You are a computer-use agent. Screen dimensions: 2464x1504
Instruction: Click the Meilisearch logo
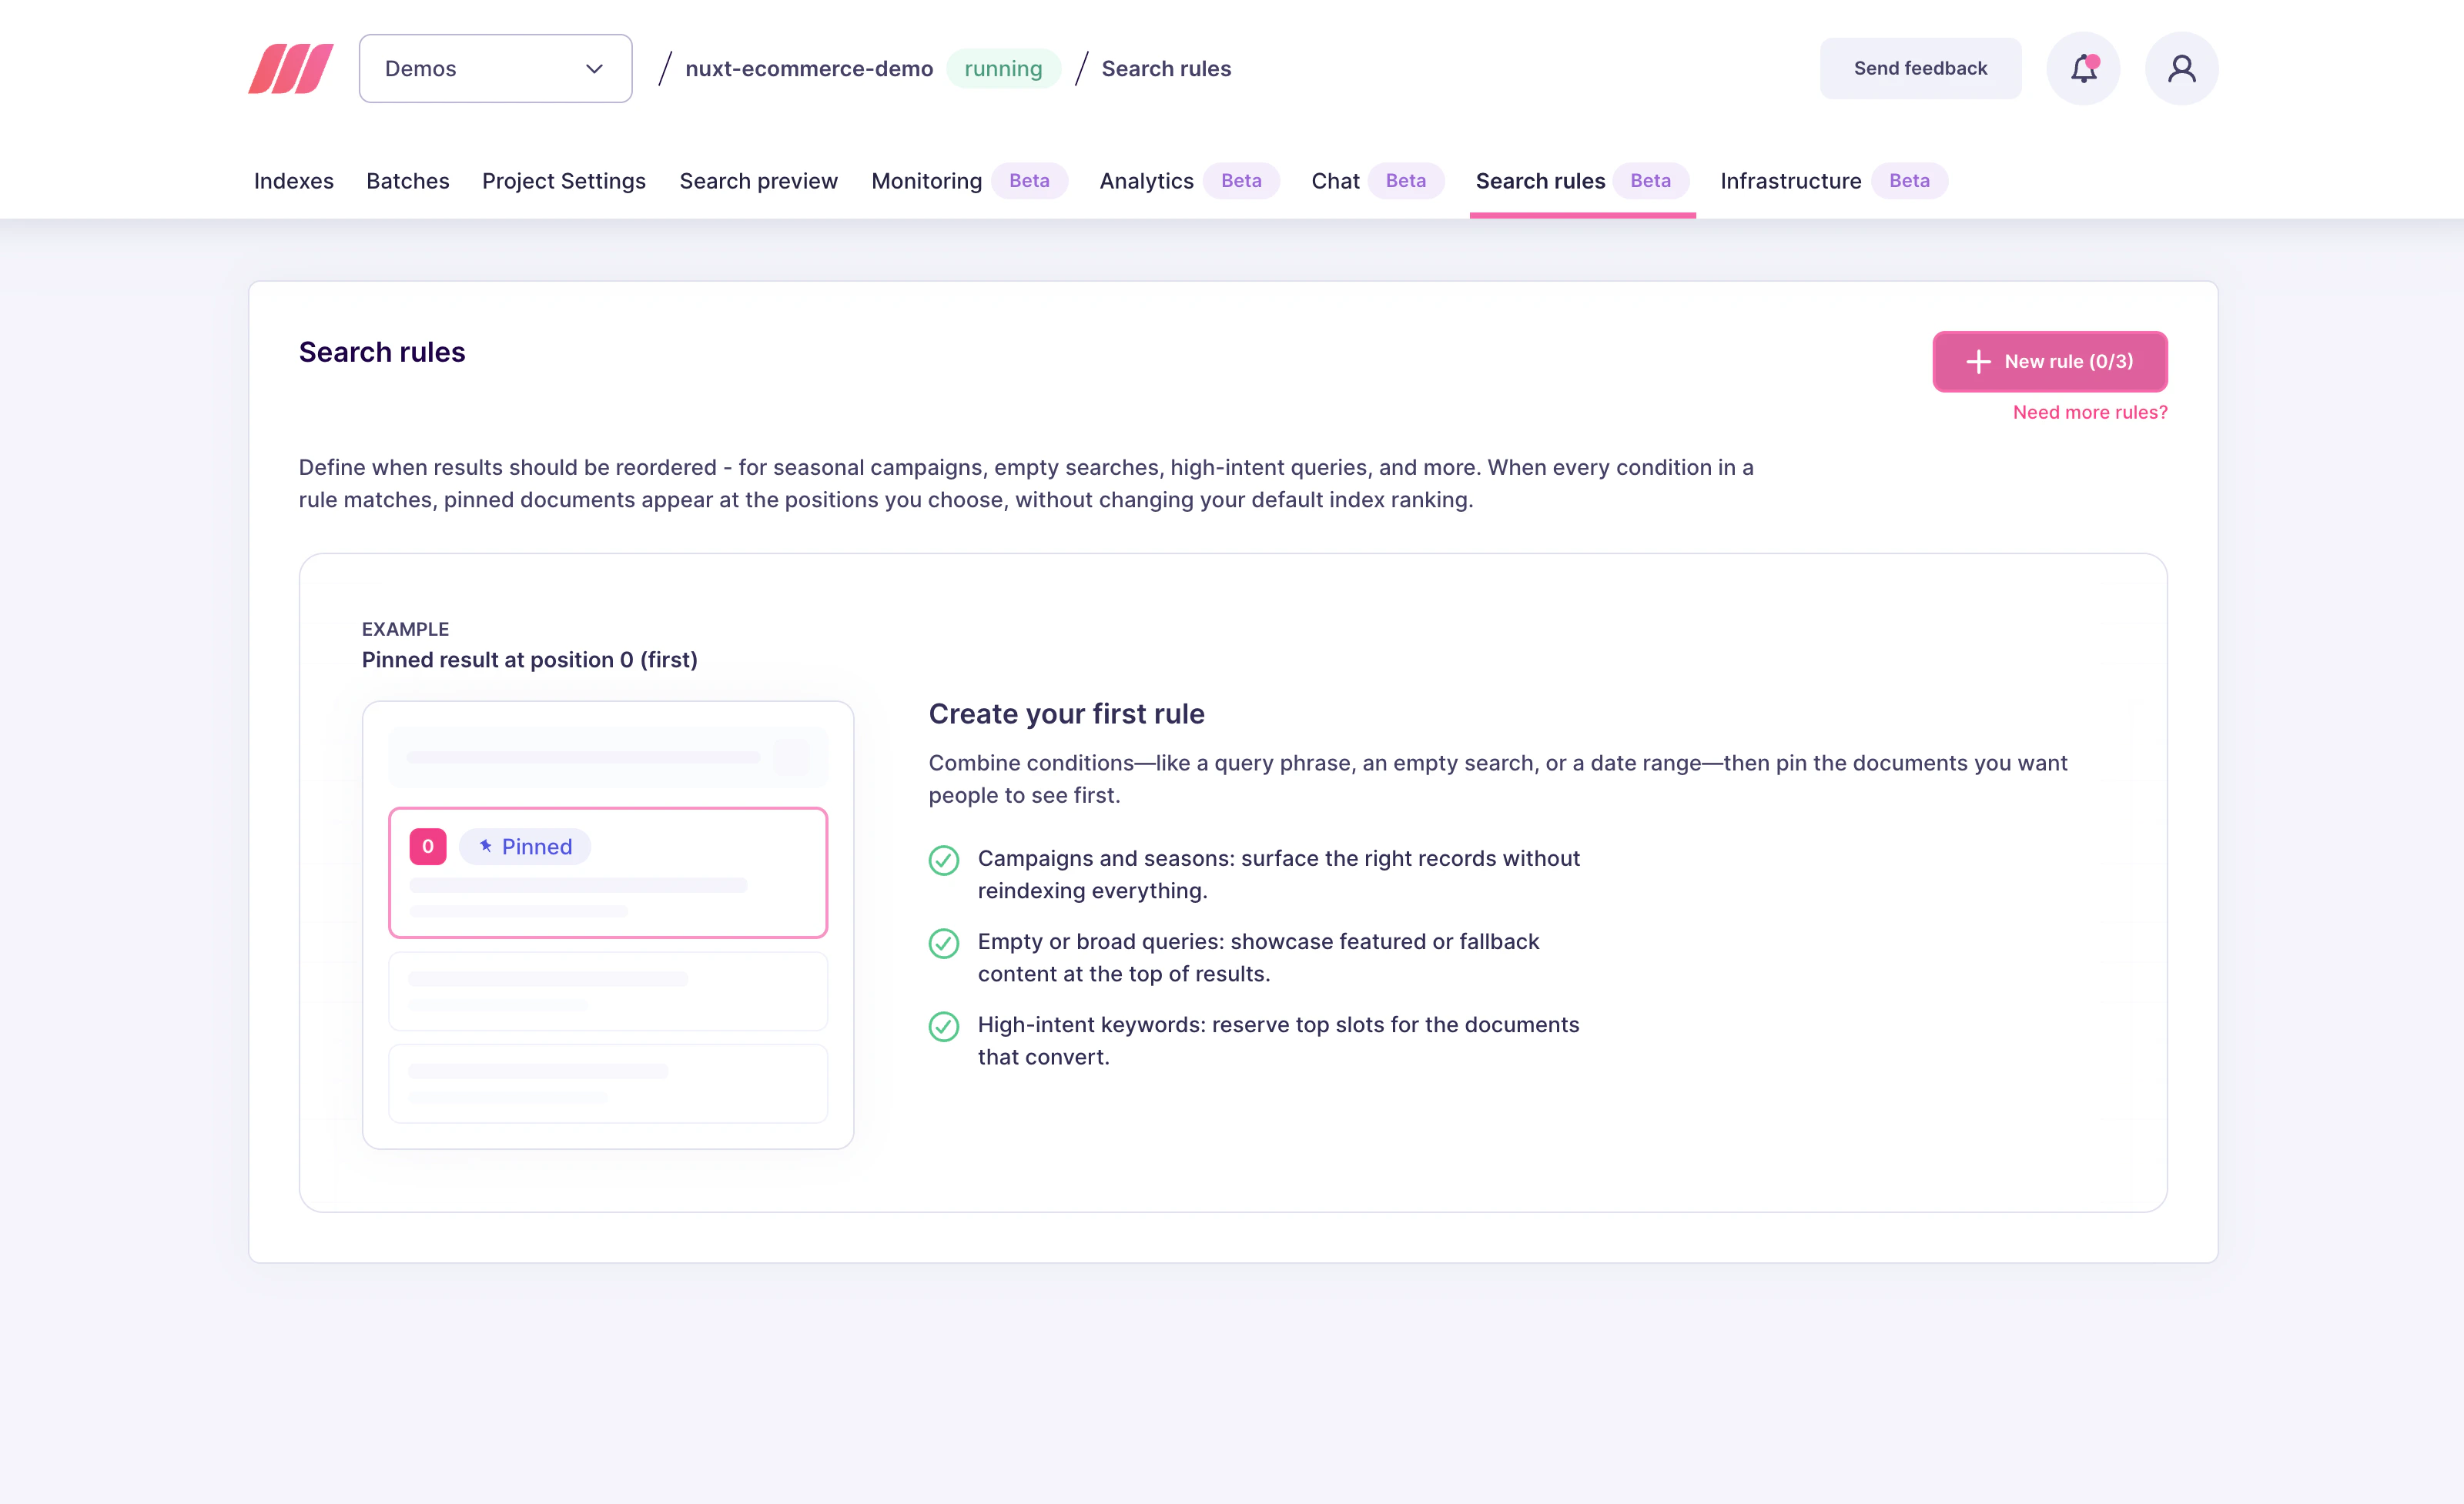[x=289, y=68]
